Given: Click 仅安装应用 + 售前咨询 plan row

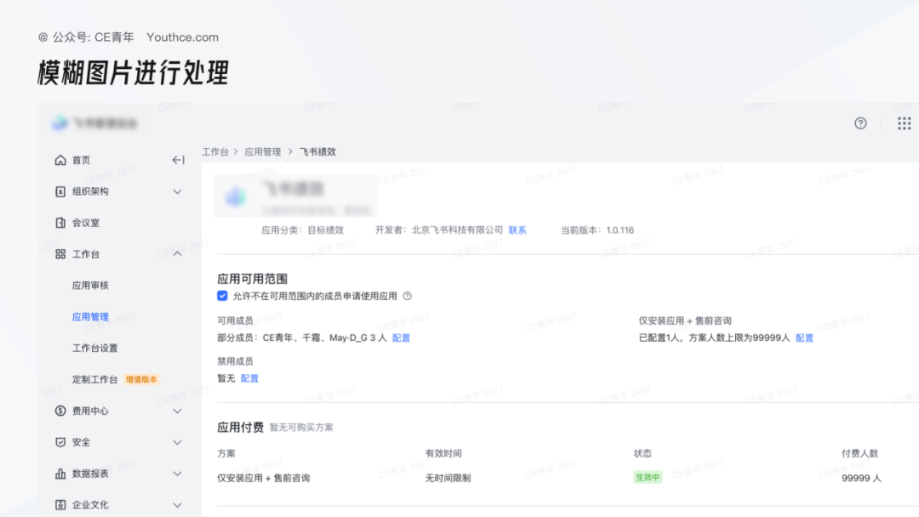Looking at the screenshot, I should (x=263, y=478).
